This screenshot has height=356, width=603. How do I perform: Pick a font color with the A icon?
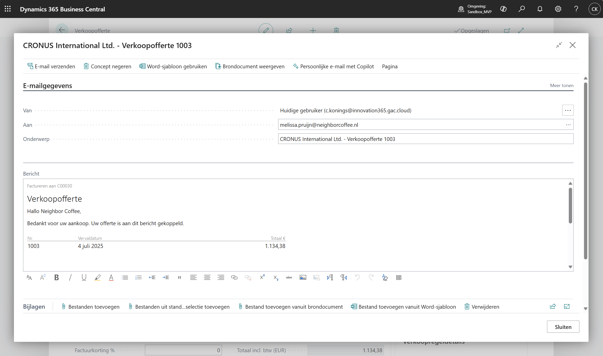tap(111, 278)
